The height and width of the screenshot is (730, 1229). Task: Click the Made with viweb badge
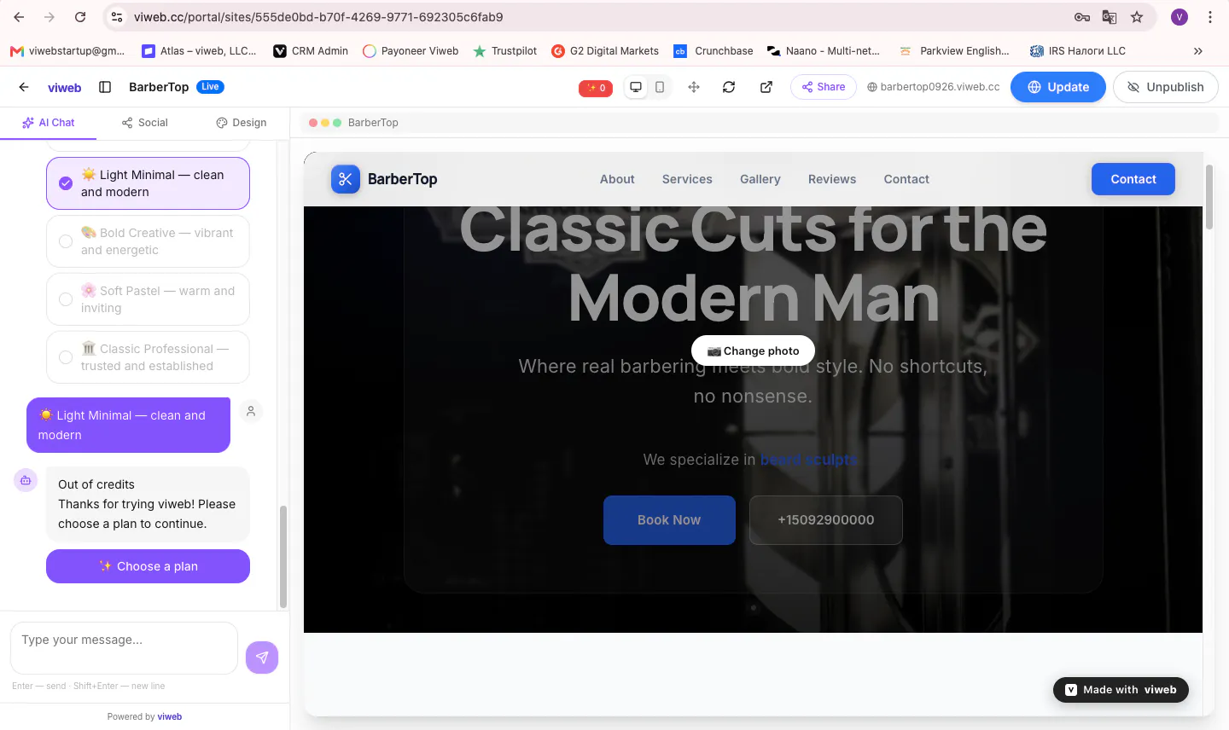[1121, 690]
